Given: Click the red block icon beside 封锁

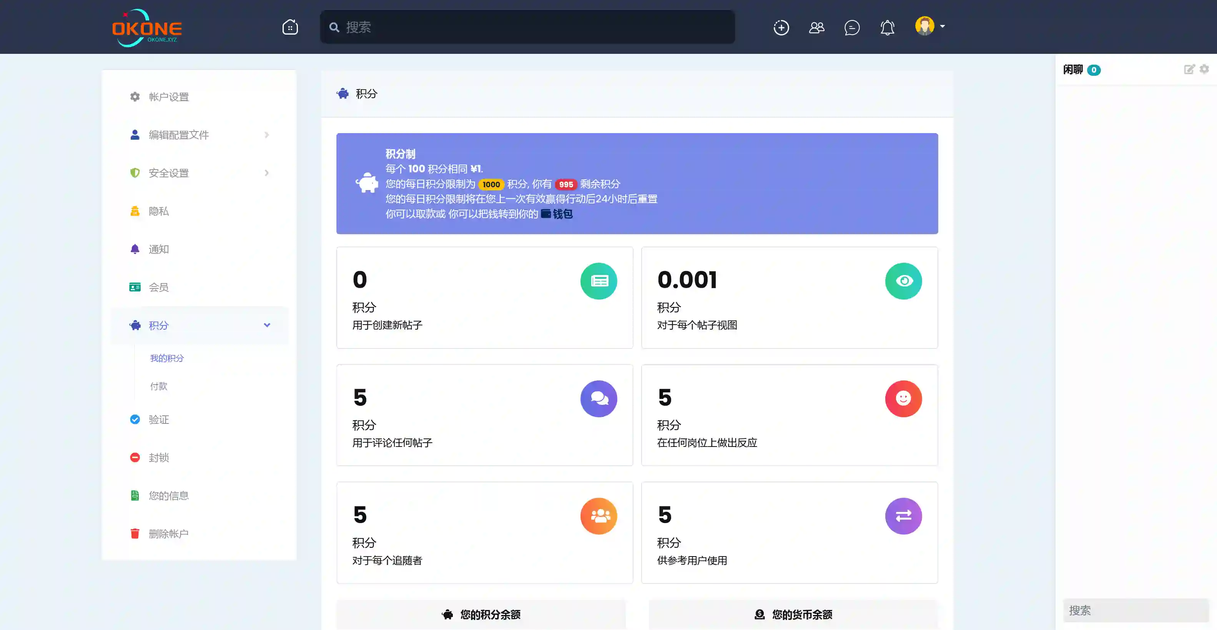Looking at the screenshot, I should 135,457.
